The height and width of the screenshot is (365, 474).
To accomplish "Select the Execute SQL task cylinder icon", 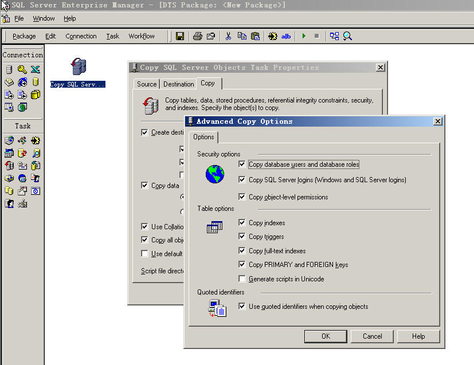I will coord(22,153).
